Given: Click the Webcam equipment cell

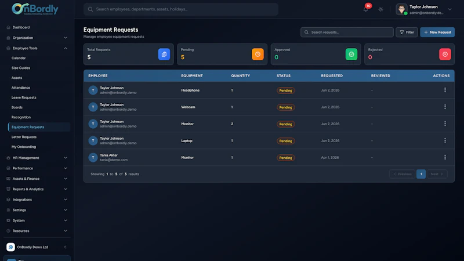Looking at the screenshot, I should point(188,107).
